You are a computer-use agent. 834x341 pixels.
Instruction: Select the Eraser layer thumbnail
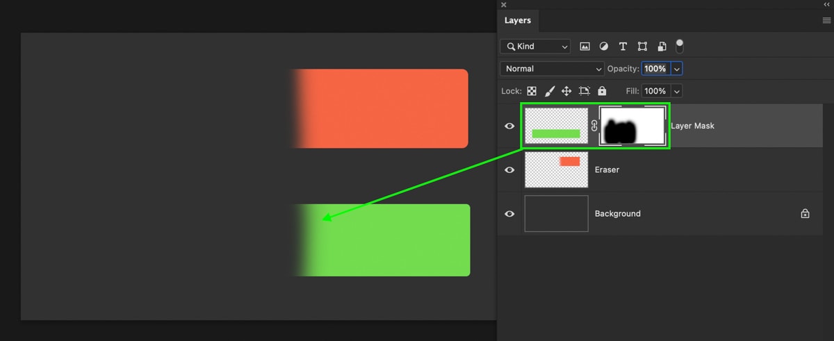pyautogui.click(x=556, y=170)
